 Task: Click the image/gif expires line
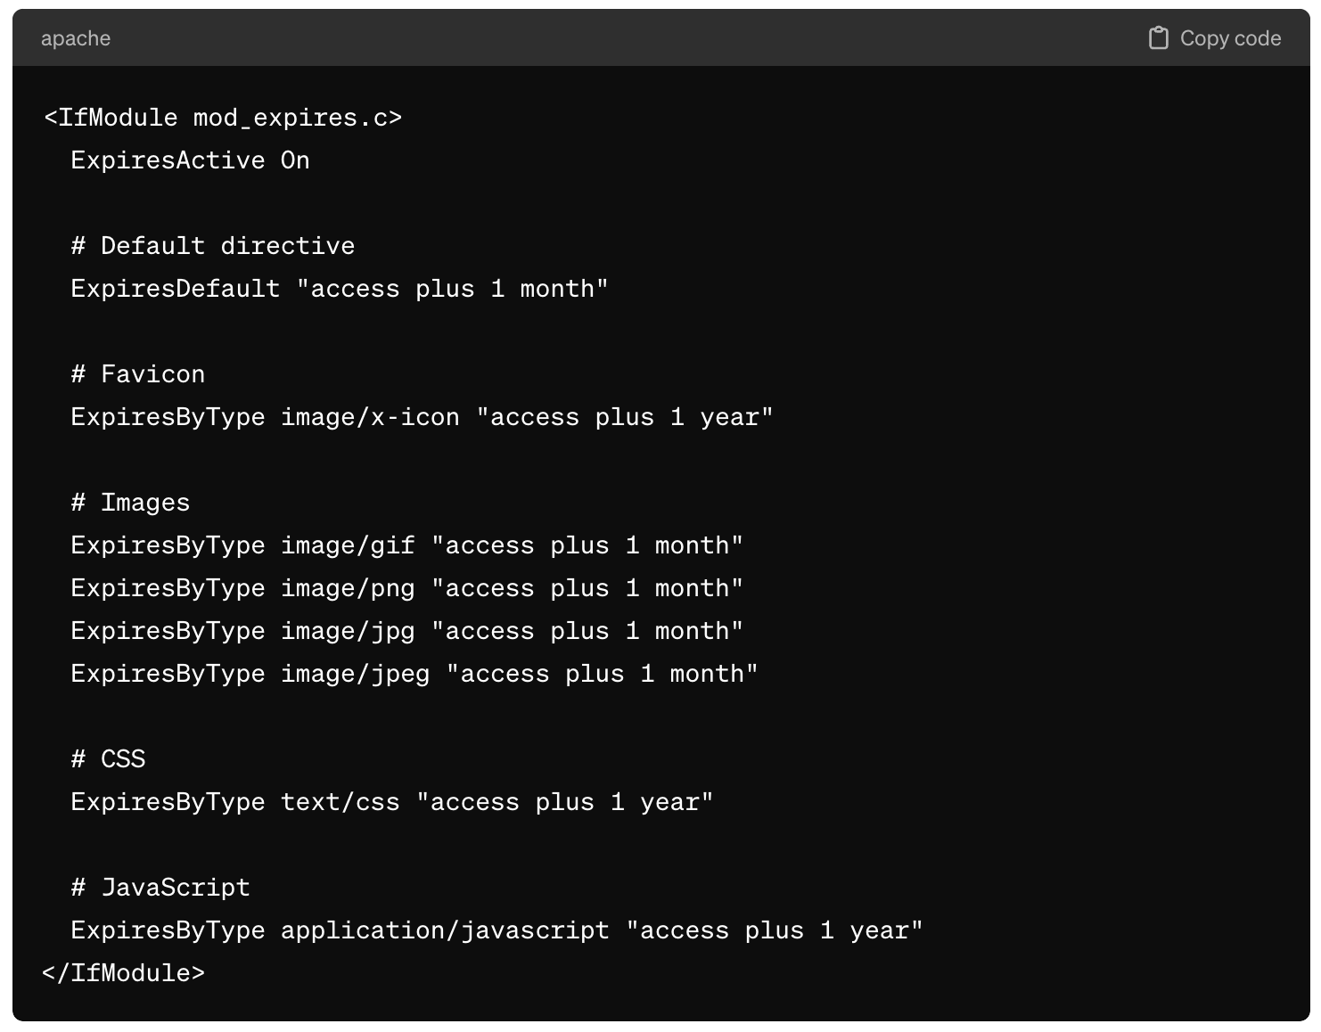[x=406, y=545]
